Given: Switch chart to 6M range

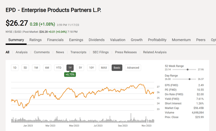Looking at the screenshot, I should (x=47, y=68).
